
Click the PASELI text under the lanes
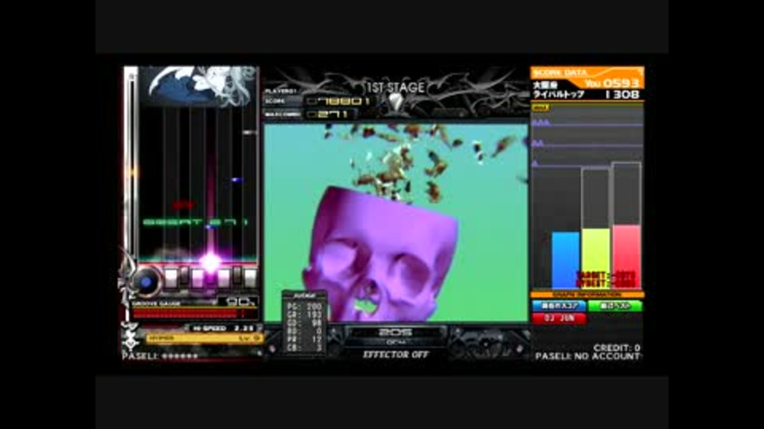tap(161, 356)
